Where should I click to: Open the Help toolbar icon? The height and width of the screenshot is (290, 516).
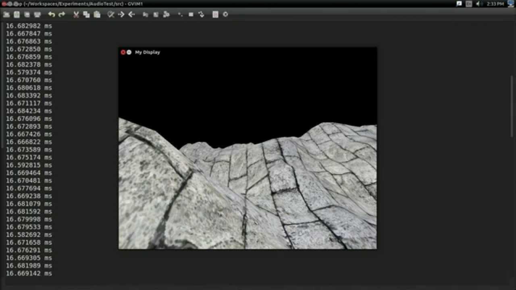point(215,14)
